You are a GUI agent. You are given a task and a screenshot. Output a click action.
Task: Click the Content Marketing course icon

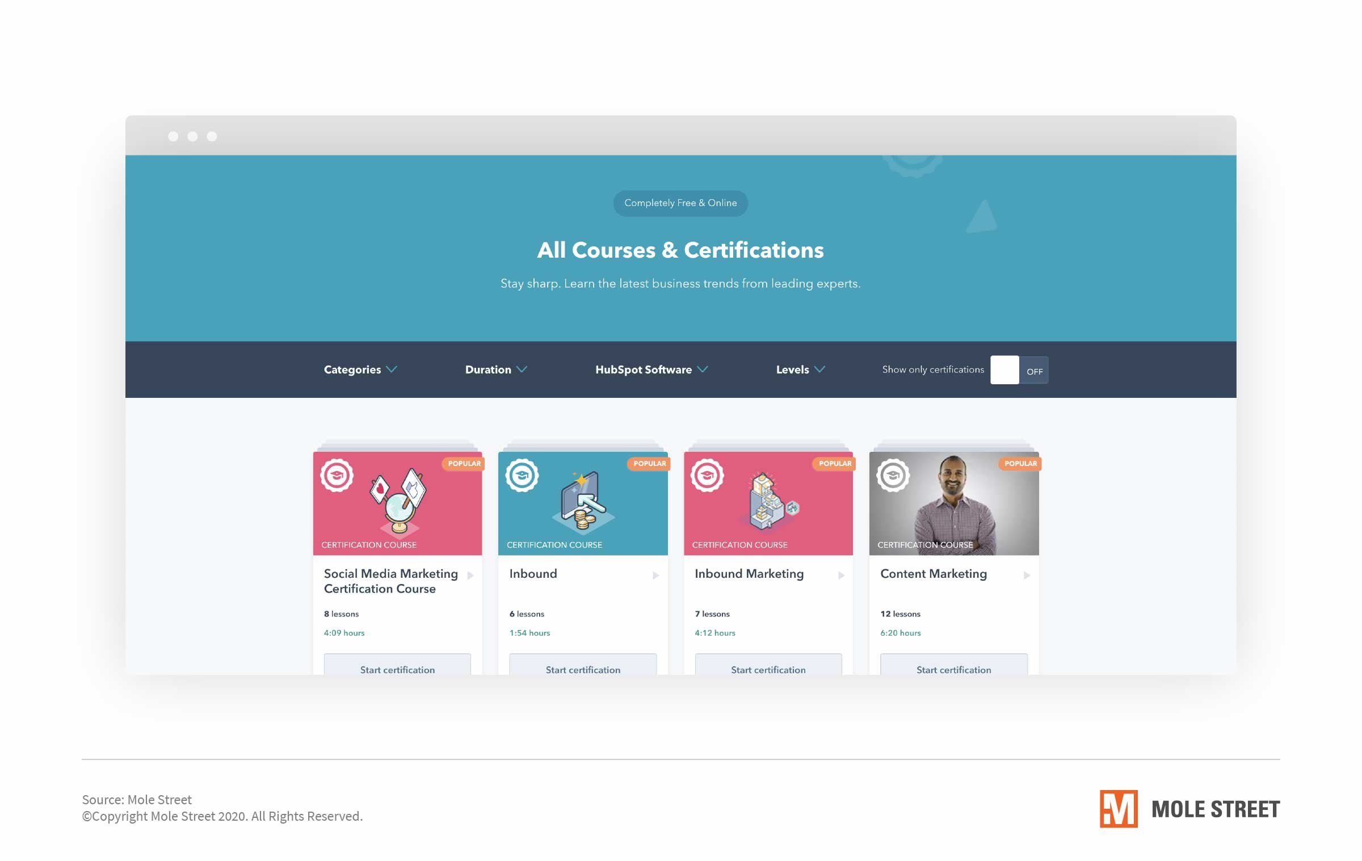click(x=892, y=474)
